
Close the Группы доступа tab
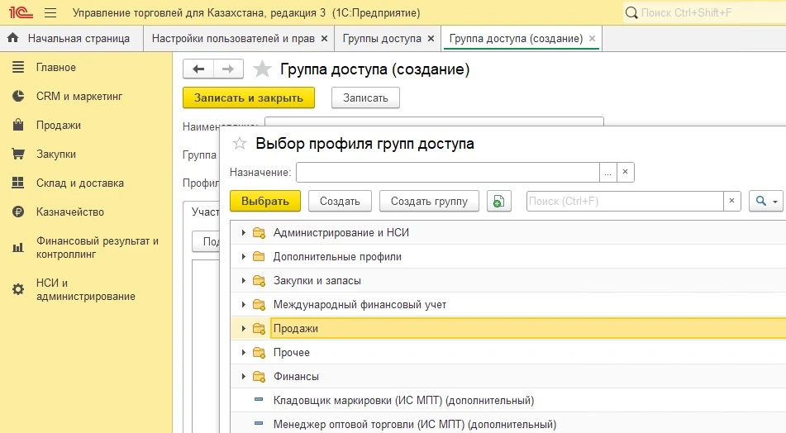(x=431, y=39)
